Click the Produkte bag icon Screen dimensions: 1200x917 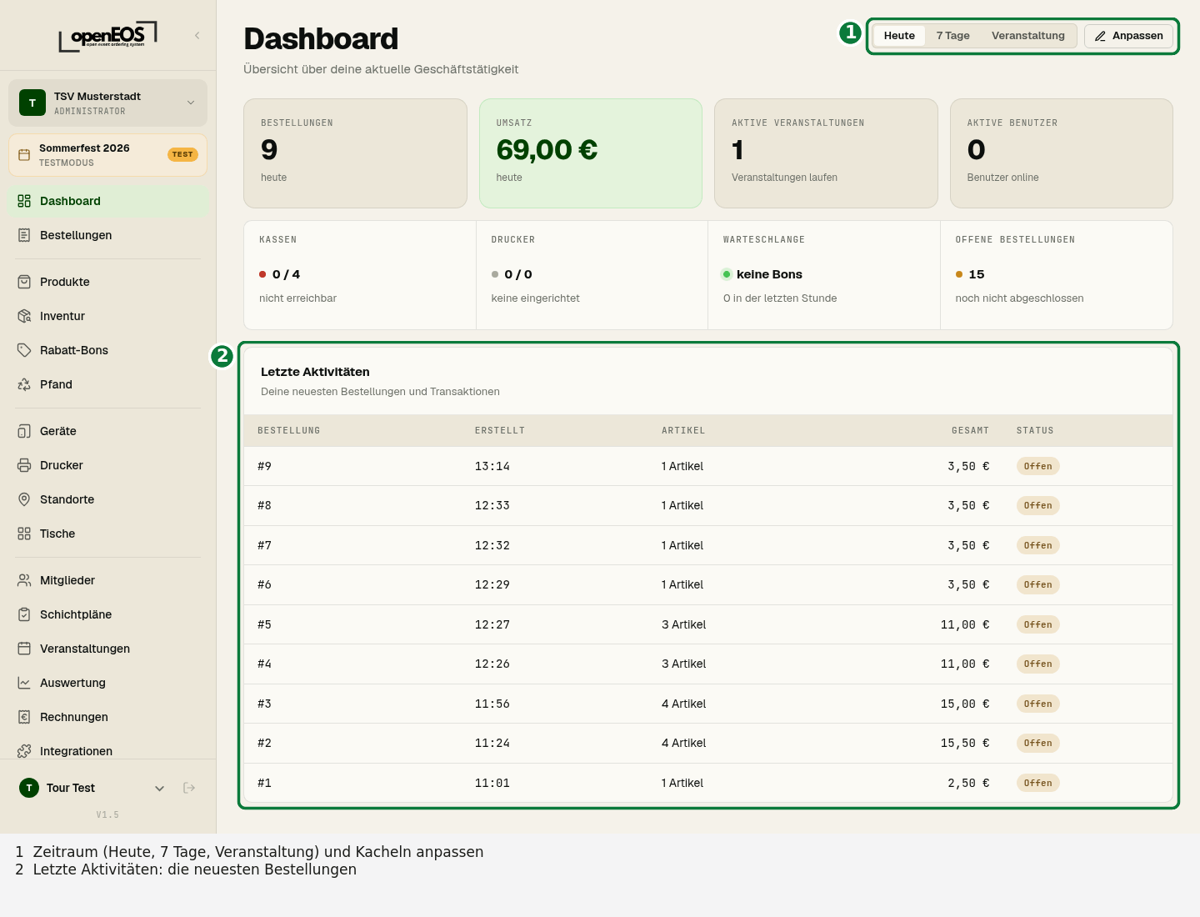click(x=24, y=282)
